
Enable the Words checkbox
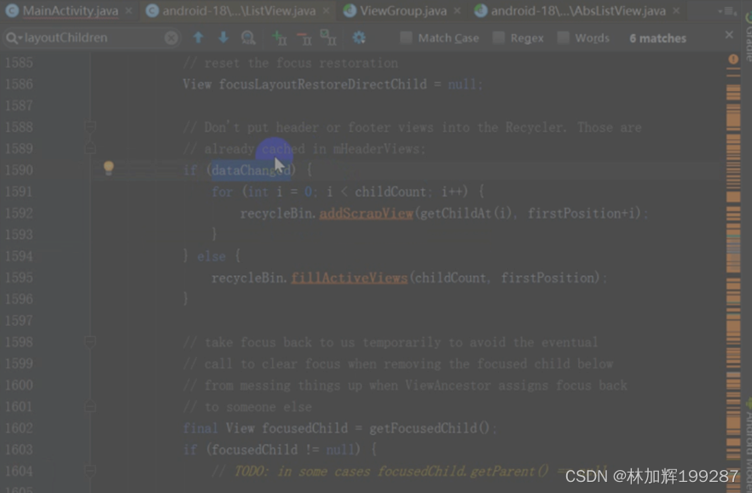click(x=563, y=37)
